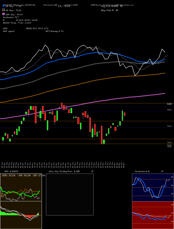Click the '200 Day = 68.15' label

(14, 15)
